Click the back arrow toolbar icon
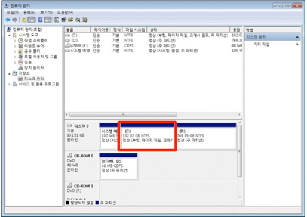 [8, 20]
